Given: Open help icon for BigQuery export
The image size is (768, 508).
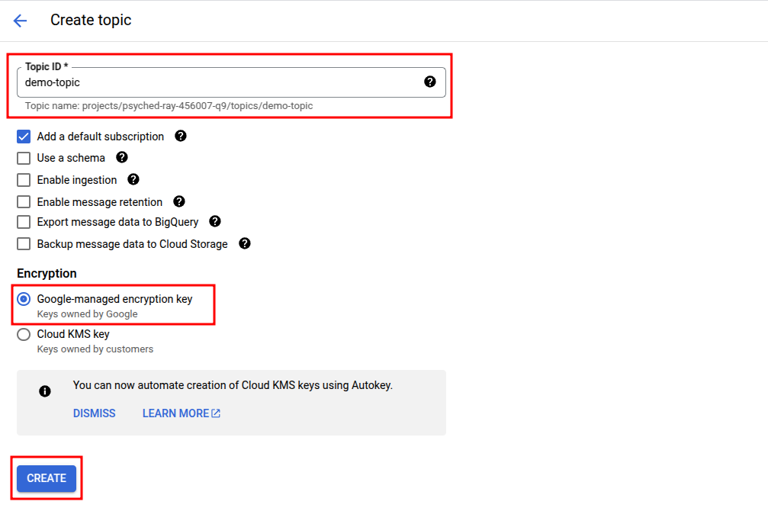Looking at the screenshot, I should tap(215, 221).
